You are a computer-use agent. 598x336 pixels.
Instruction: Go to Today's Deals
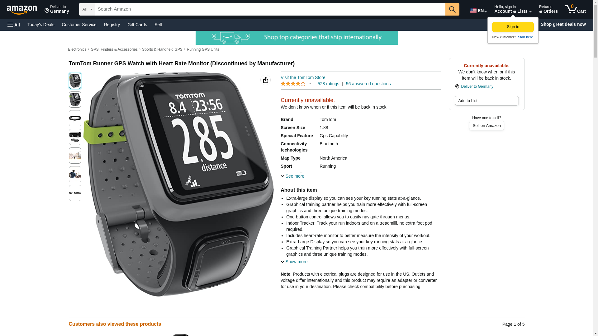pyautogui.click(x=41, y=25)
